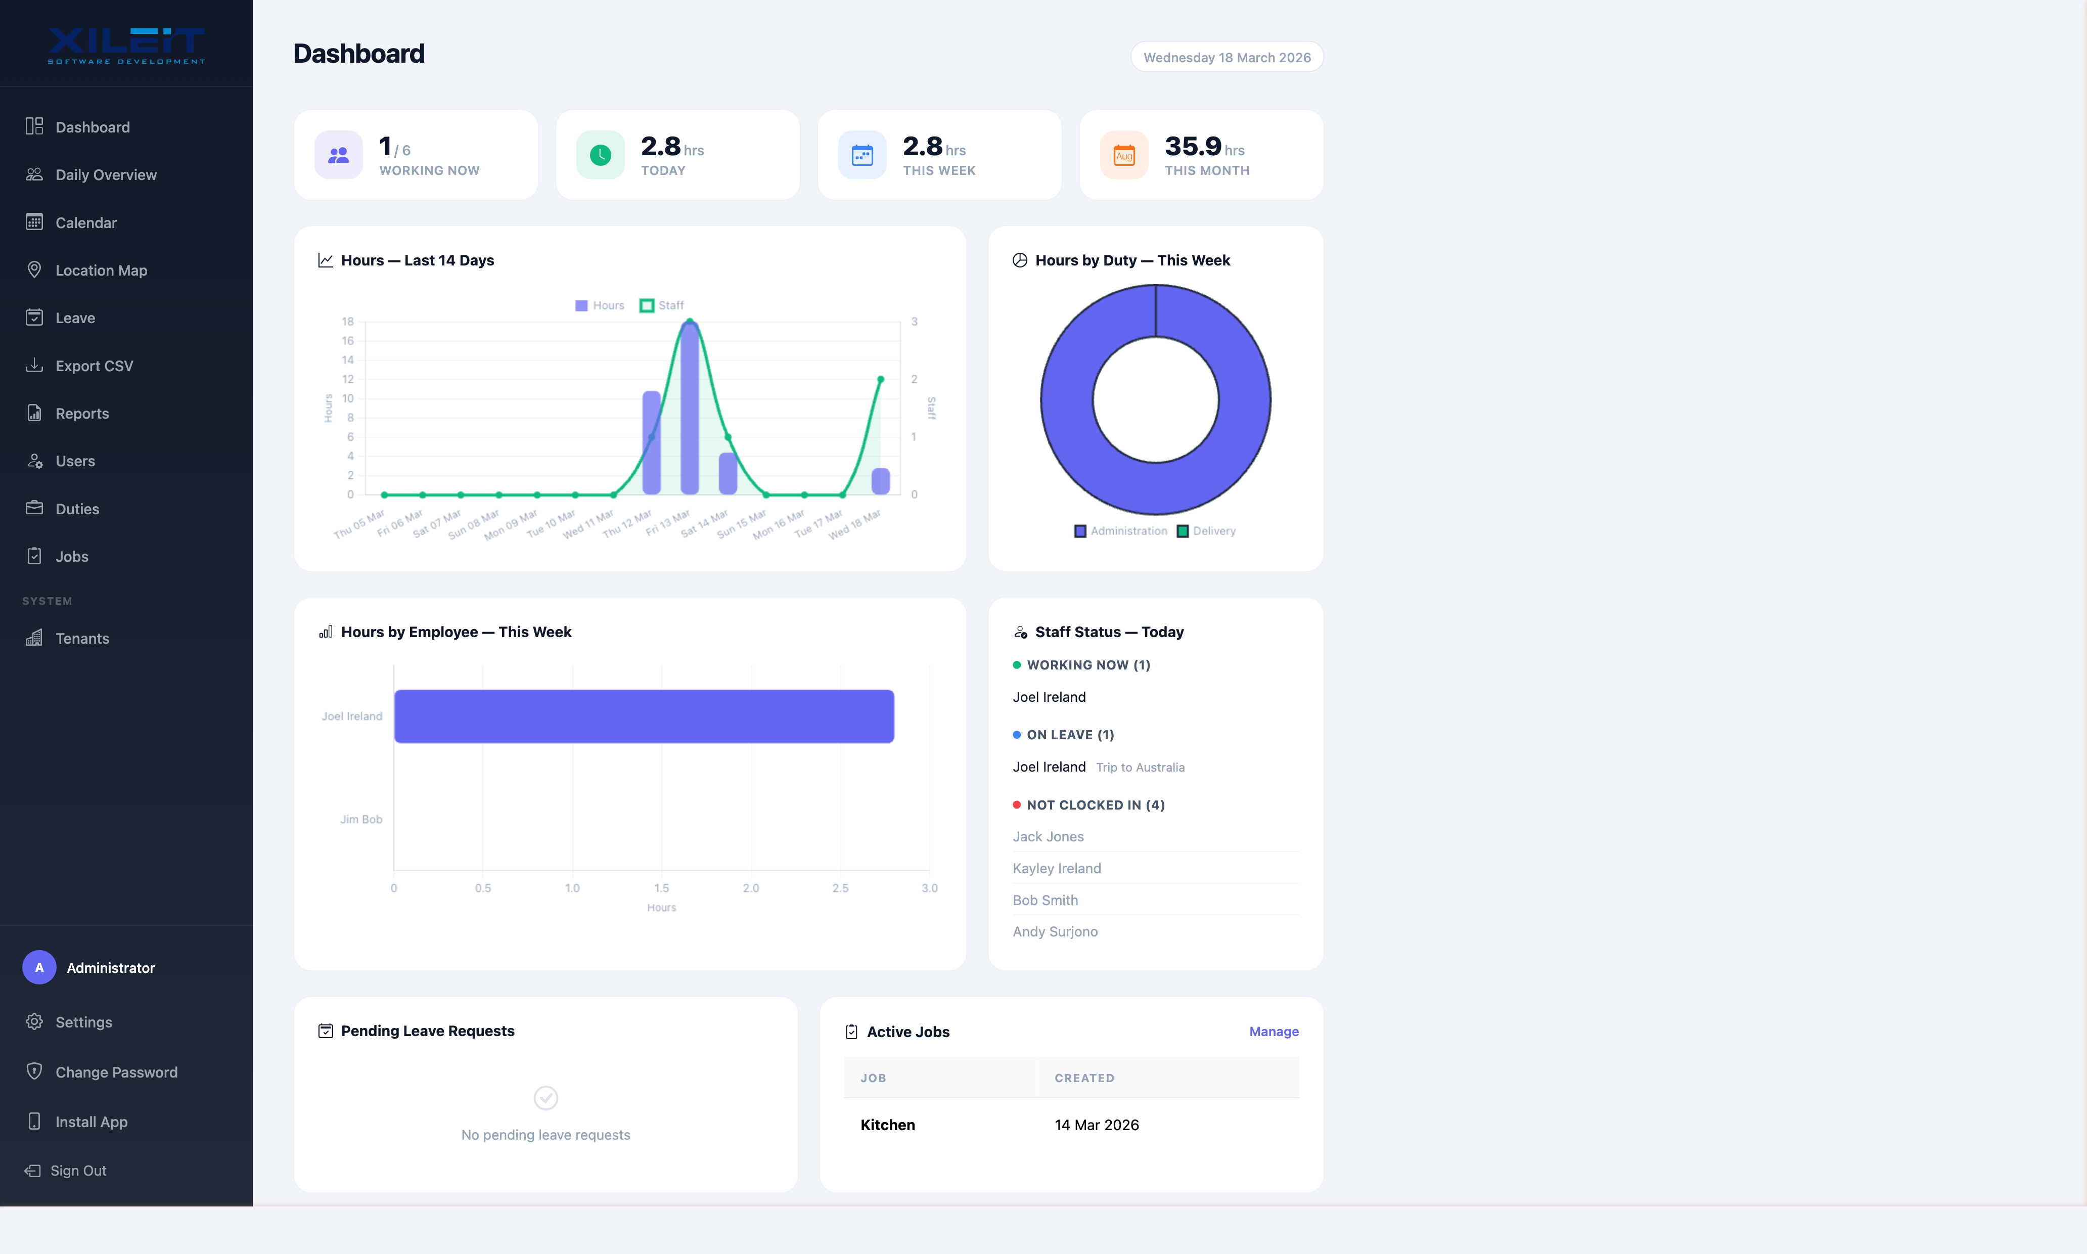The image size is (2087, 1254).
Task: Select the Export CSV download icon
Action: (34, 365)
